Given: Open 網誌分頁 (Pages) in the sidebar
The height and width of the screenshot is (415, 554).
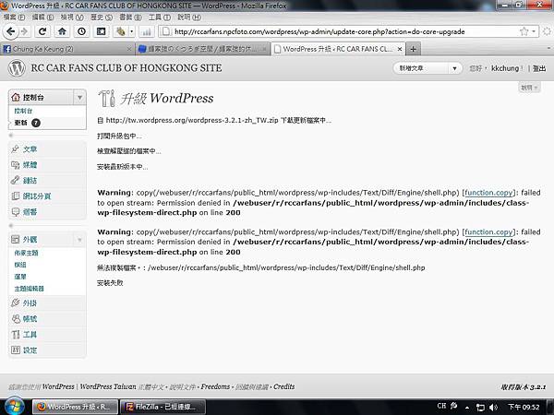Looking at the screenshot, I should point(37,196).
